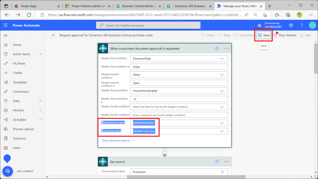
Task: Toggle the left navigation hamburger menu
Action: [6, 35]
